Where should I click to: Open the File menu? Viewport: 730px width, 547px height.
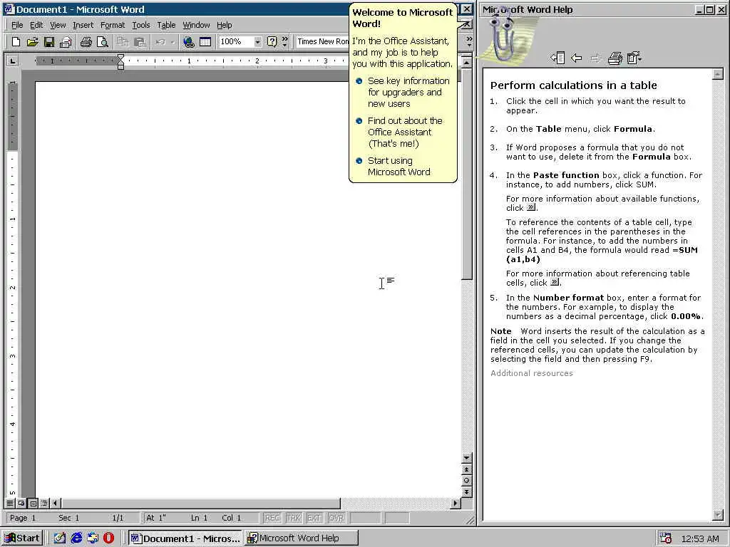(x=17, y=25)
